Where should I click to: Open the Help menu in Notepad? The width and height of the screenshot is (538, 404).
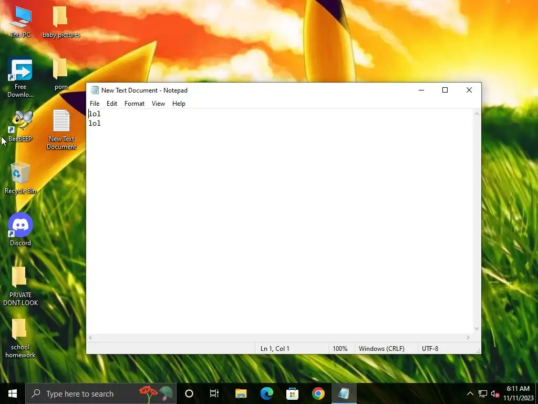(x=179, y=104)
